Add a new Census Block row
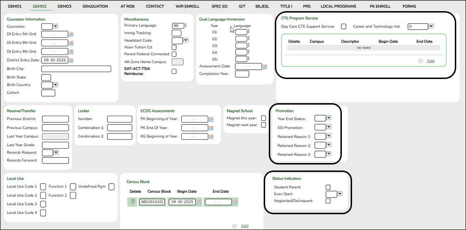 point(244,226)
